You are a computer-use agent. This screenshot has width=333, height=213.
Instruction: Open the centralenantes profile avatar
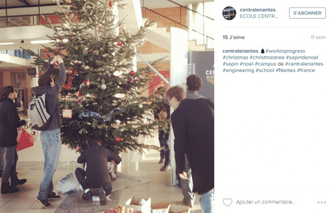pos(229,13)
